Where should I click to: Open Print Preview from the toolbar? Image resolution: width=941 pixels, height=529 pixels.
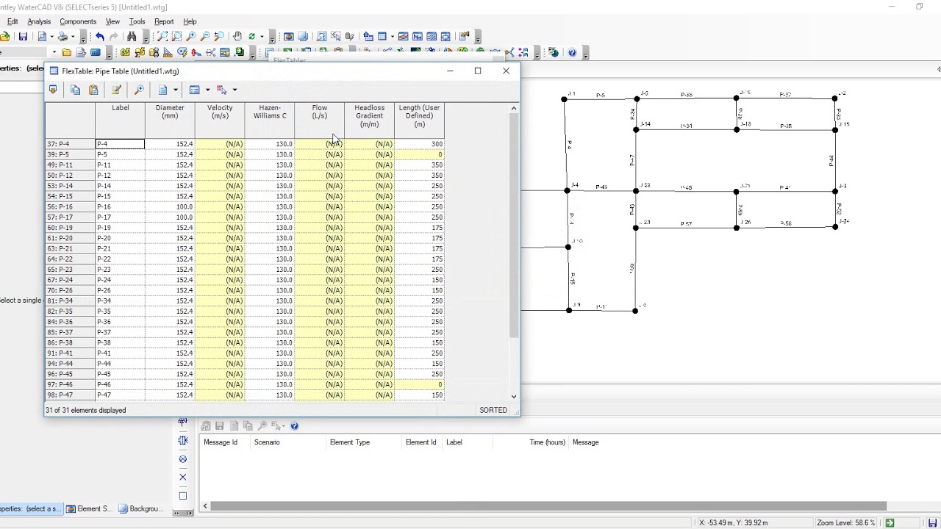tap(42, 37)
